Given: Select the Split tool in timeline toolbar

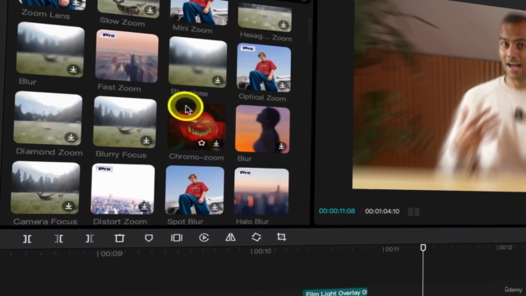Looking at the screenshot, I should point(27,238).
